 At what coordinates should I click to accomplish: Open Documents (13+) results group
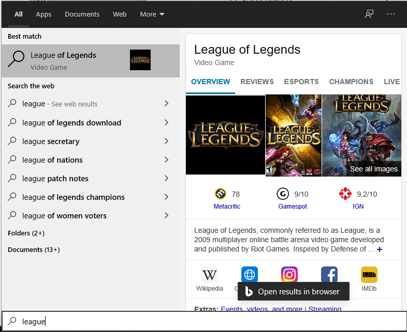[x=34, y=250]
